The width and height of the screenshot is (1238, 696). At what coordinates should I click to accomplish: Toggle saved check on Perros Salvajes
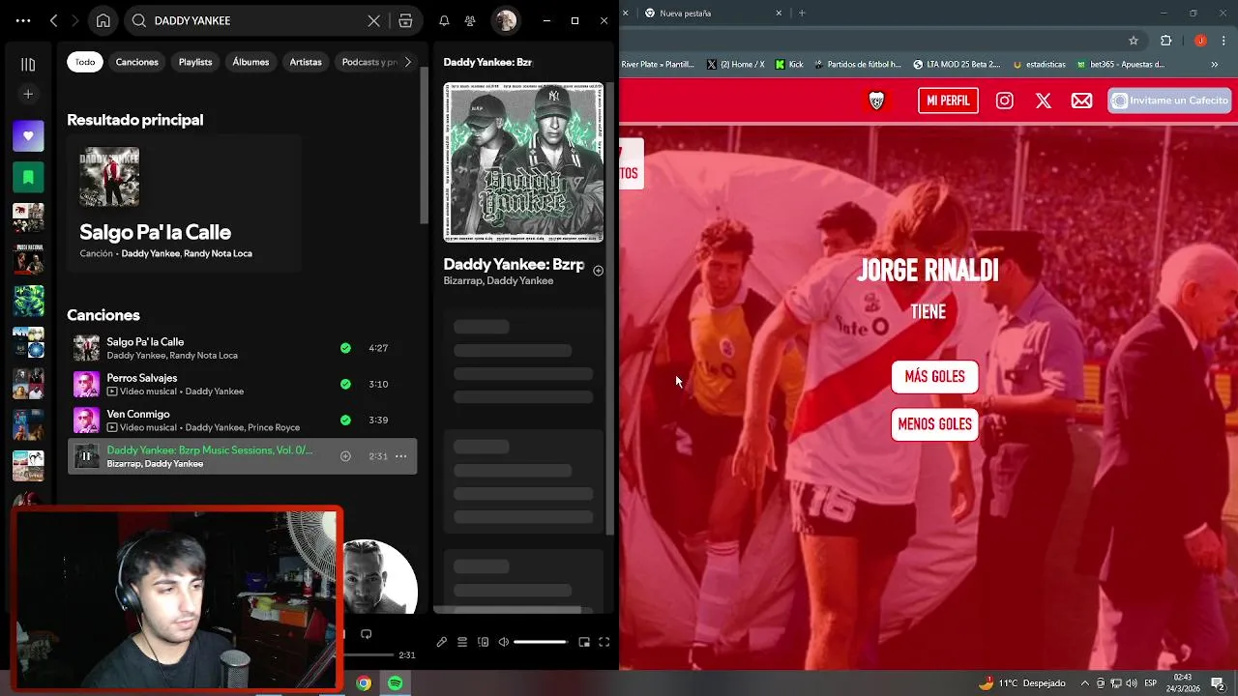click(x=345, y=384)
